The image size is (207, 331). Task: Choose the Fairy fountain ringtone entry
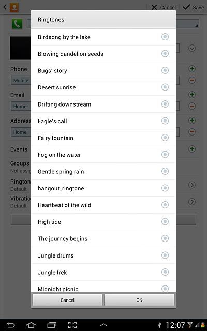103,138
